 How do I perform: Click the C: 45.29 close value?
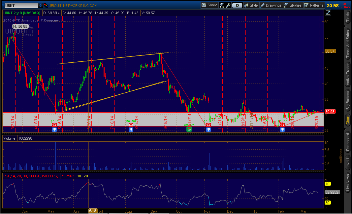click(x=118, y=13)
